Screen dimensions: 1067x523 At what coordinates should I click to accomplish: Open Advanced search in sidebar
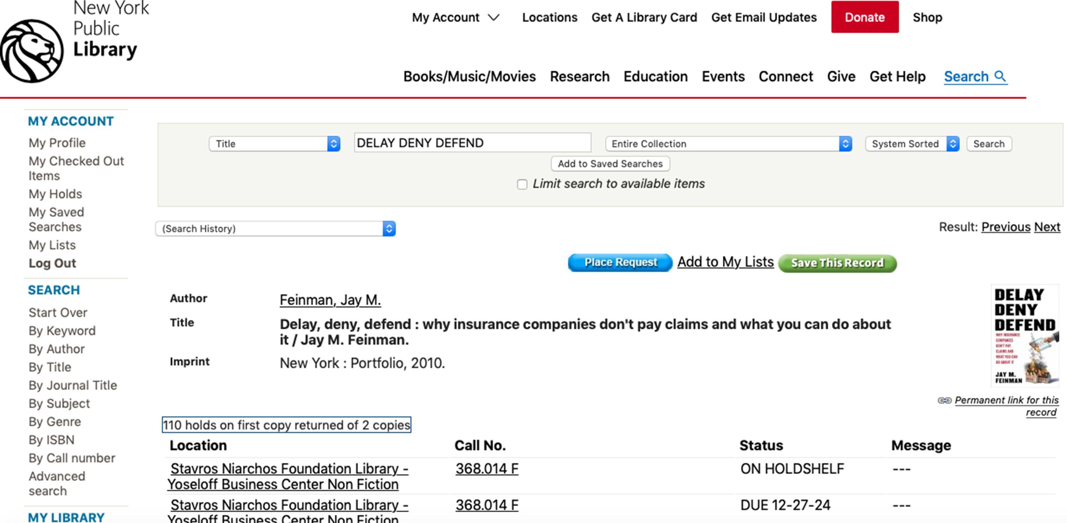(57, 484)
